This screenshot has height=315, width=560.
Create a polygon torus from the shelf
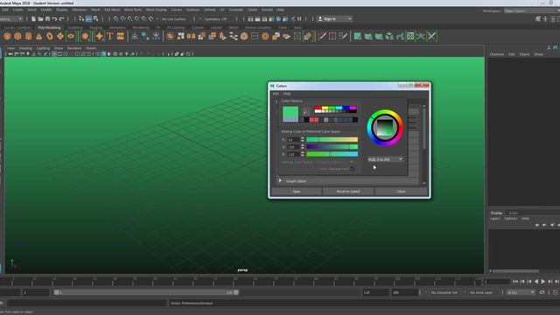point(50,36)
